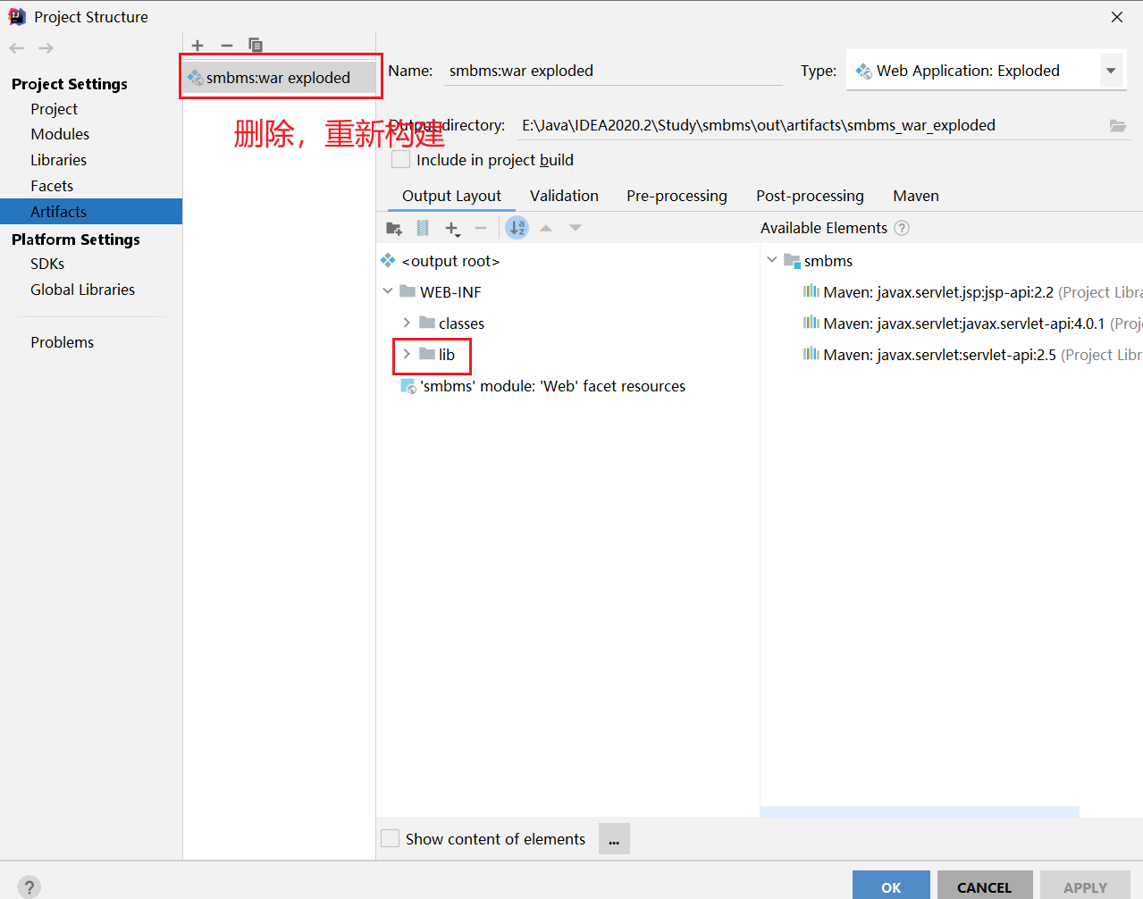Collapse the WEB-INF folder
Image resolution: width=1143 pixels, height=899 pixels.
[388, 292]
